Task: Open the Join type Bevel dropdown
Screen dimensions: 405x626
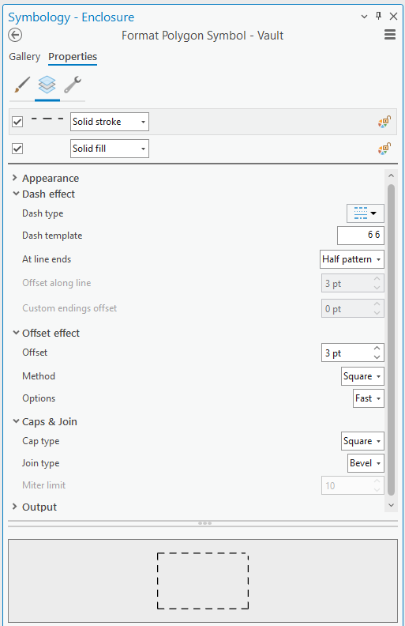Action: [366, 463]
